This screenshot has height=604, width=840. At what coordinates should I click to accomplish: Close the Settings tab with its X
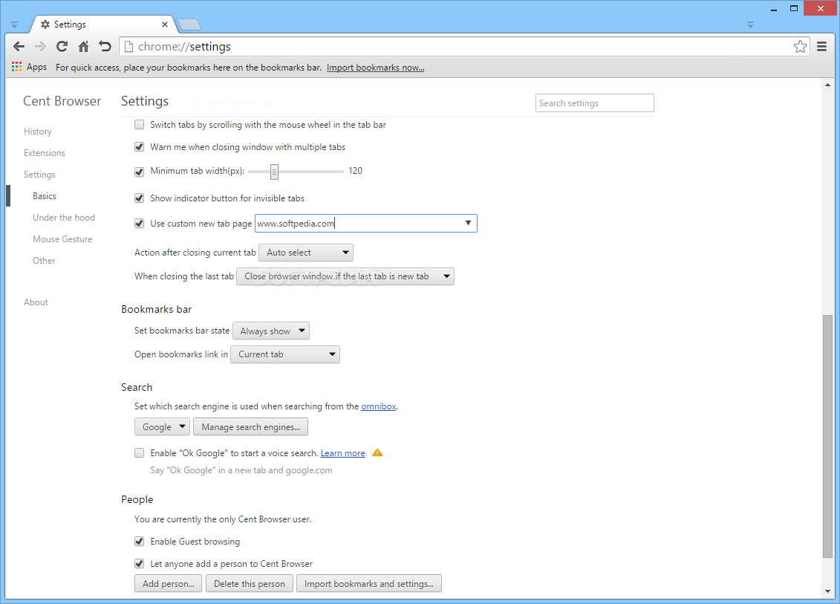(x=164, y=24)
